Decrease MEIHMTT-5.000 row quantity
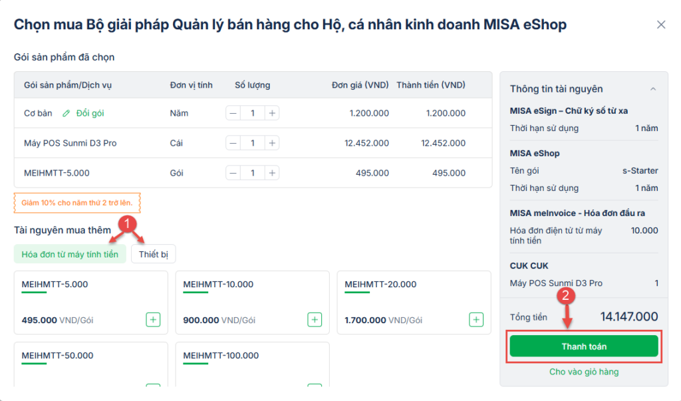 (233, 173)
